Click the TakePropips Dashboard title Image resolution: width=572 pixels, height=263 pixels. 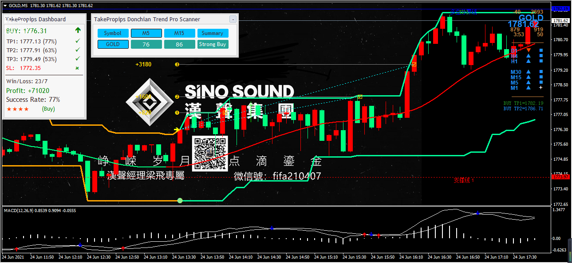[x=36, y=19]
